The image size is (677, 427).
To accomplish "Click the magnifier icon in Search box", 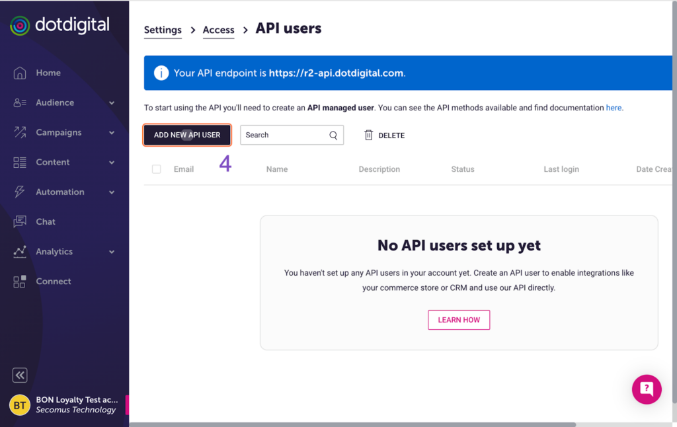I will click(x=334, y=135).
